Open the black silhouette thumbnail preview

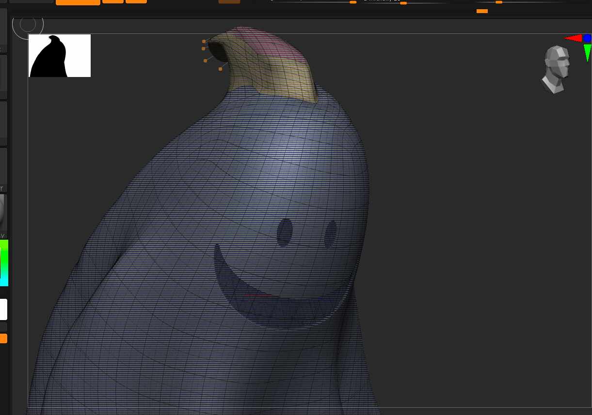tap(60, 56)
